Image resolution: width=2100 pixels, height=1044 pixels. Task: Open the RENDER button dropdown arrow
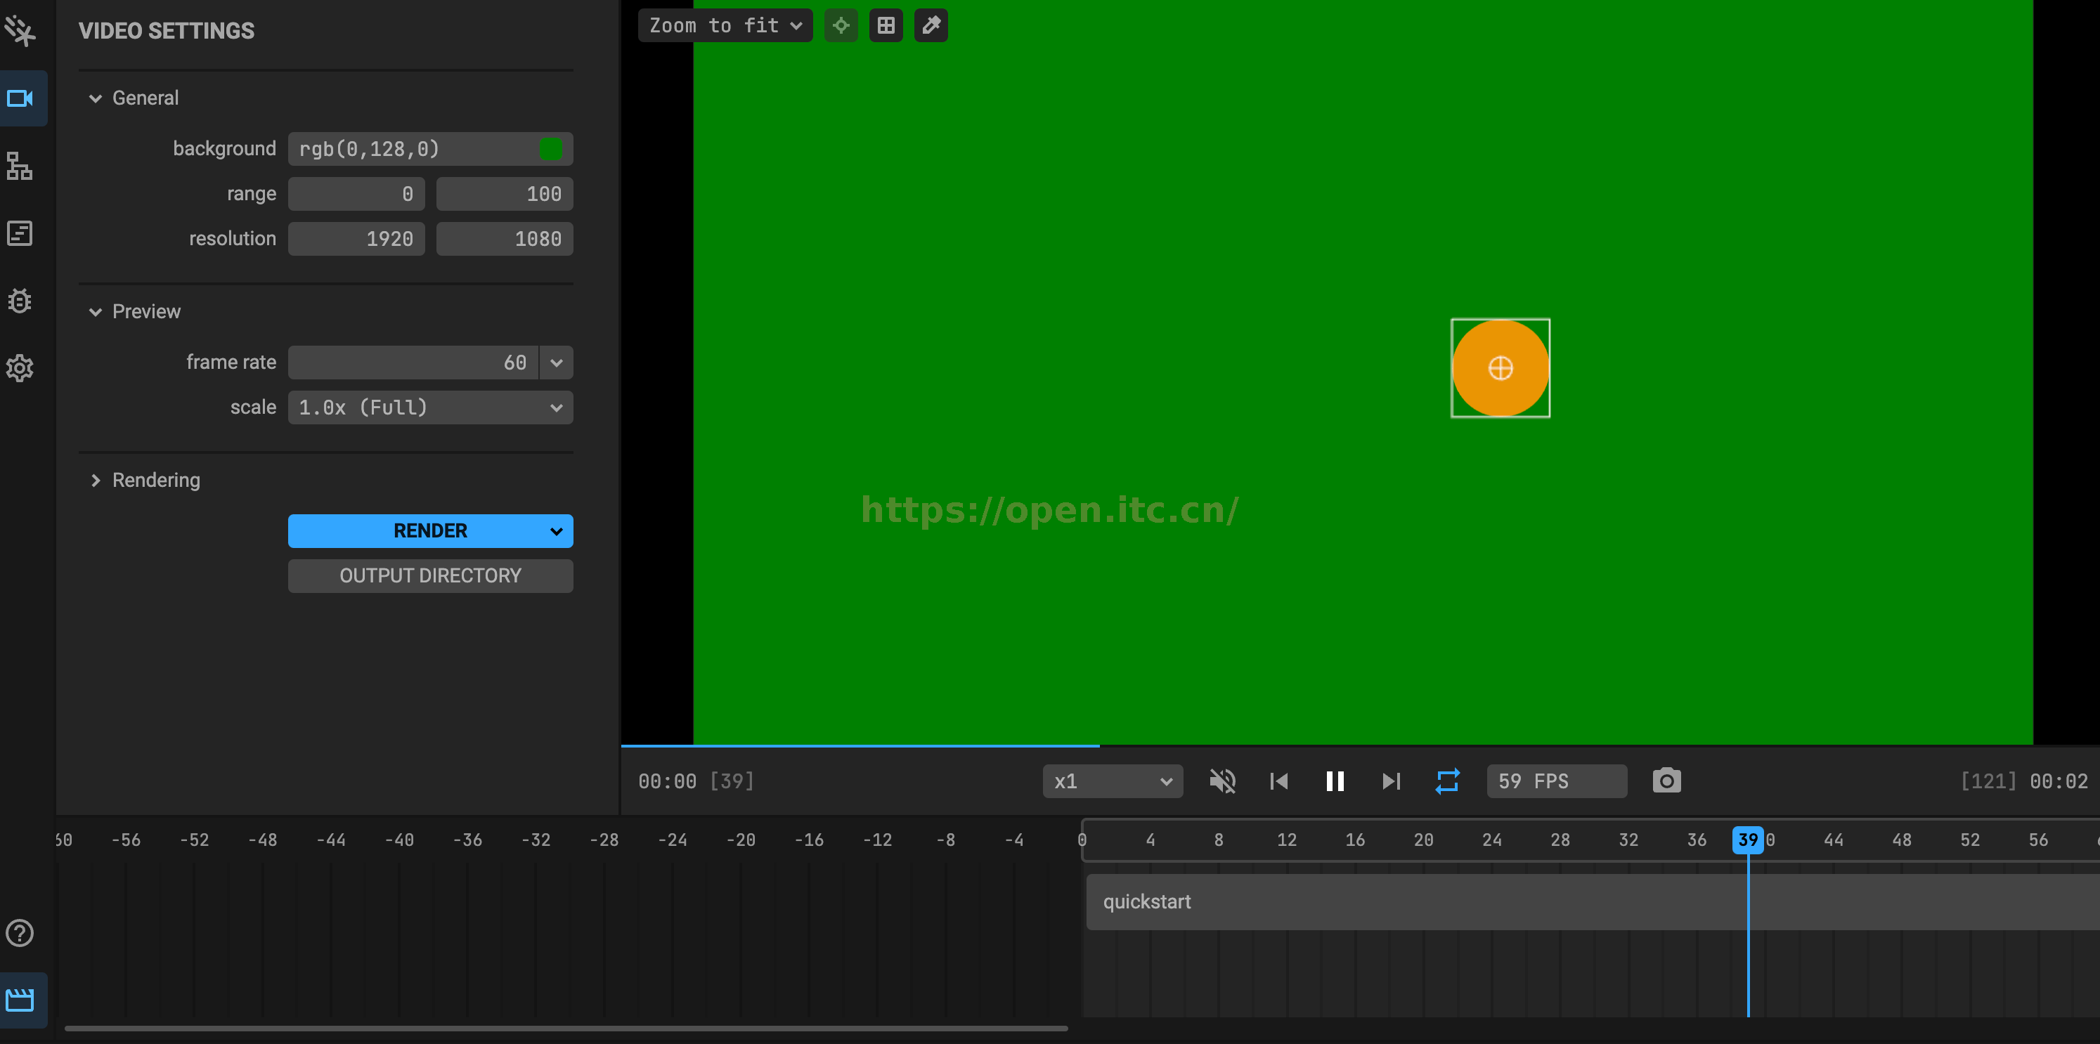556,531
